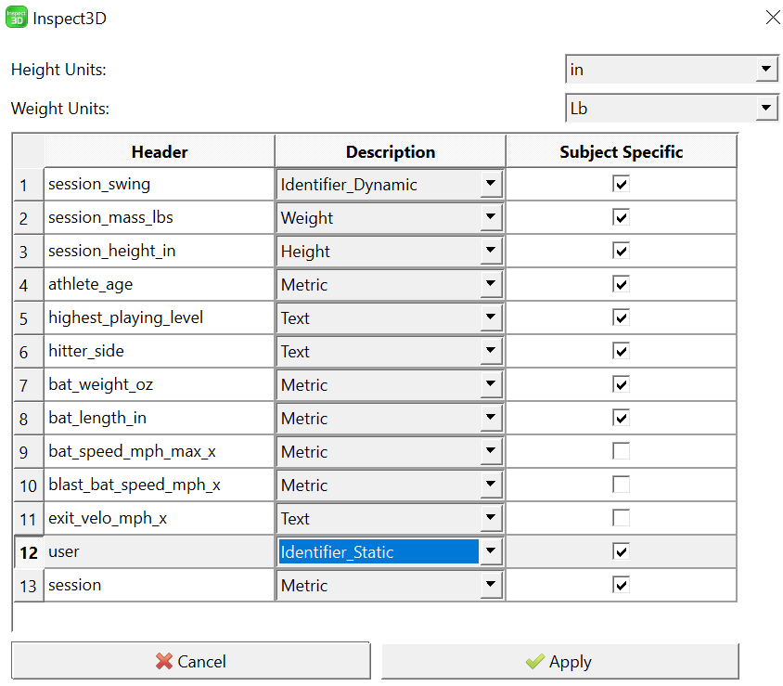Screen dimensions: 783x686
Task: Open the Height Units dropdown
Action: (x=672, y=69)
